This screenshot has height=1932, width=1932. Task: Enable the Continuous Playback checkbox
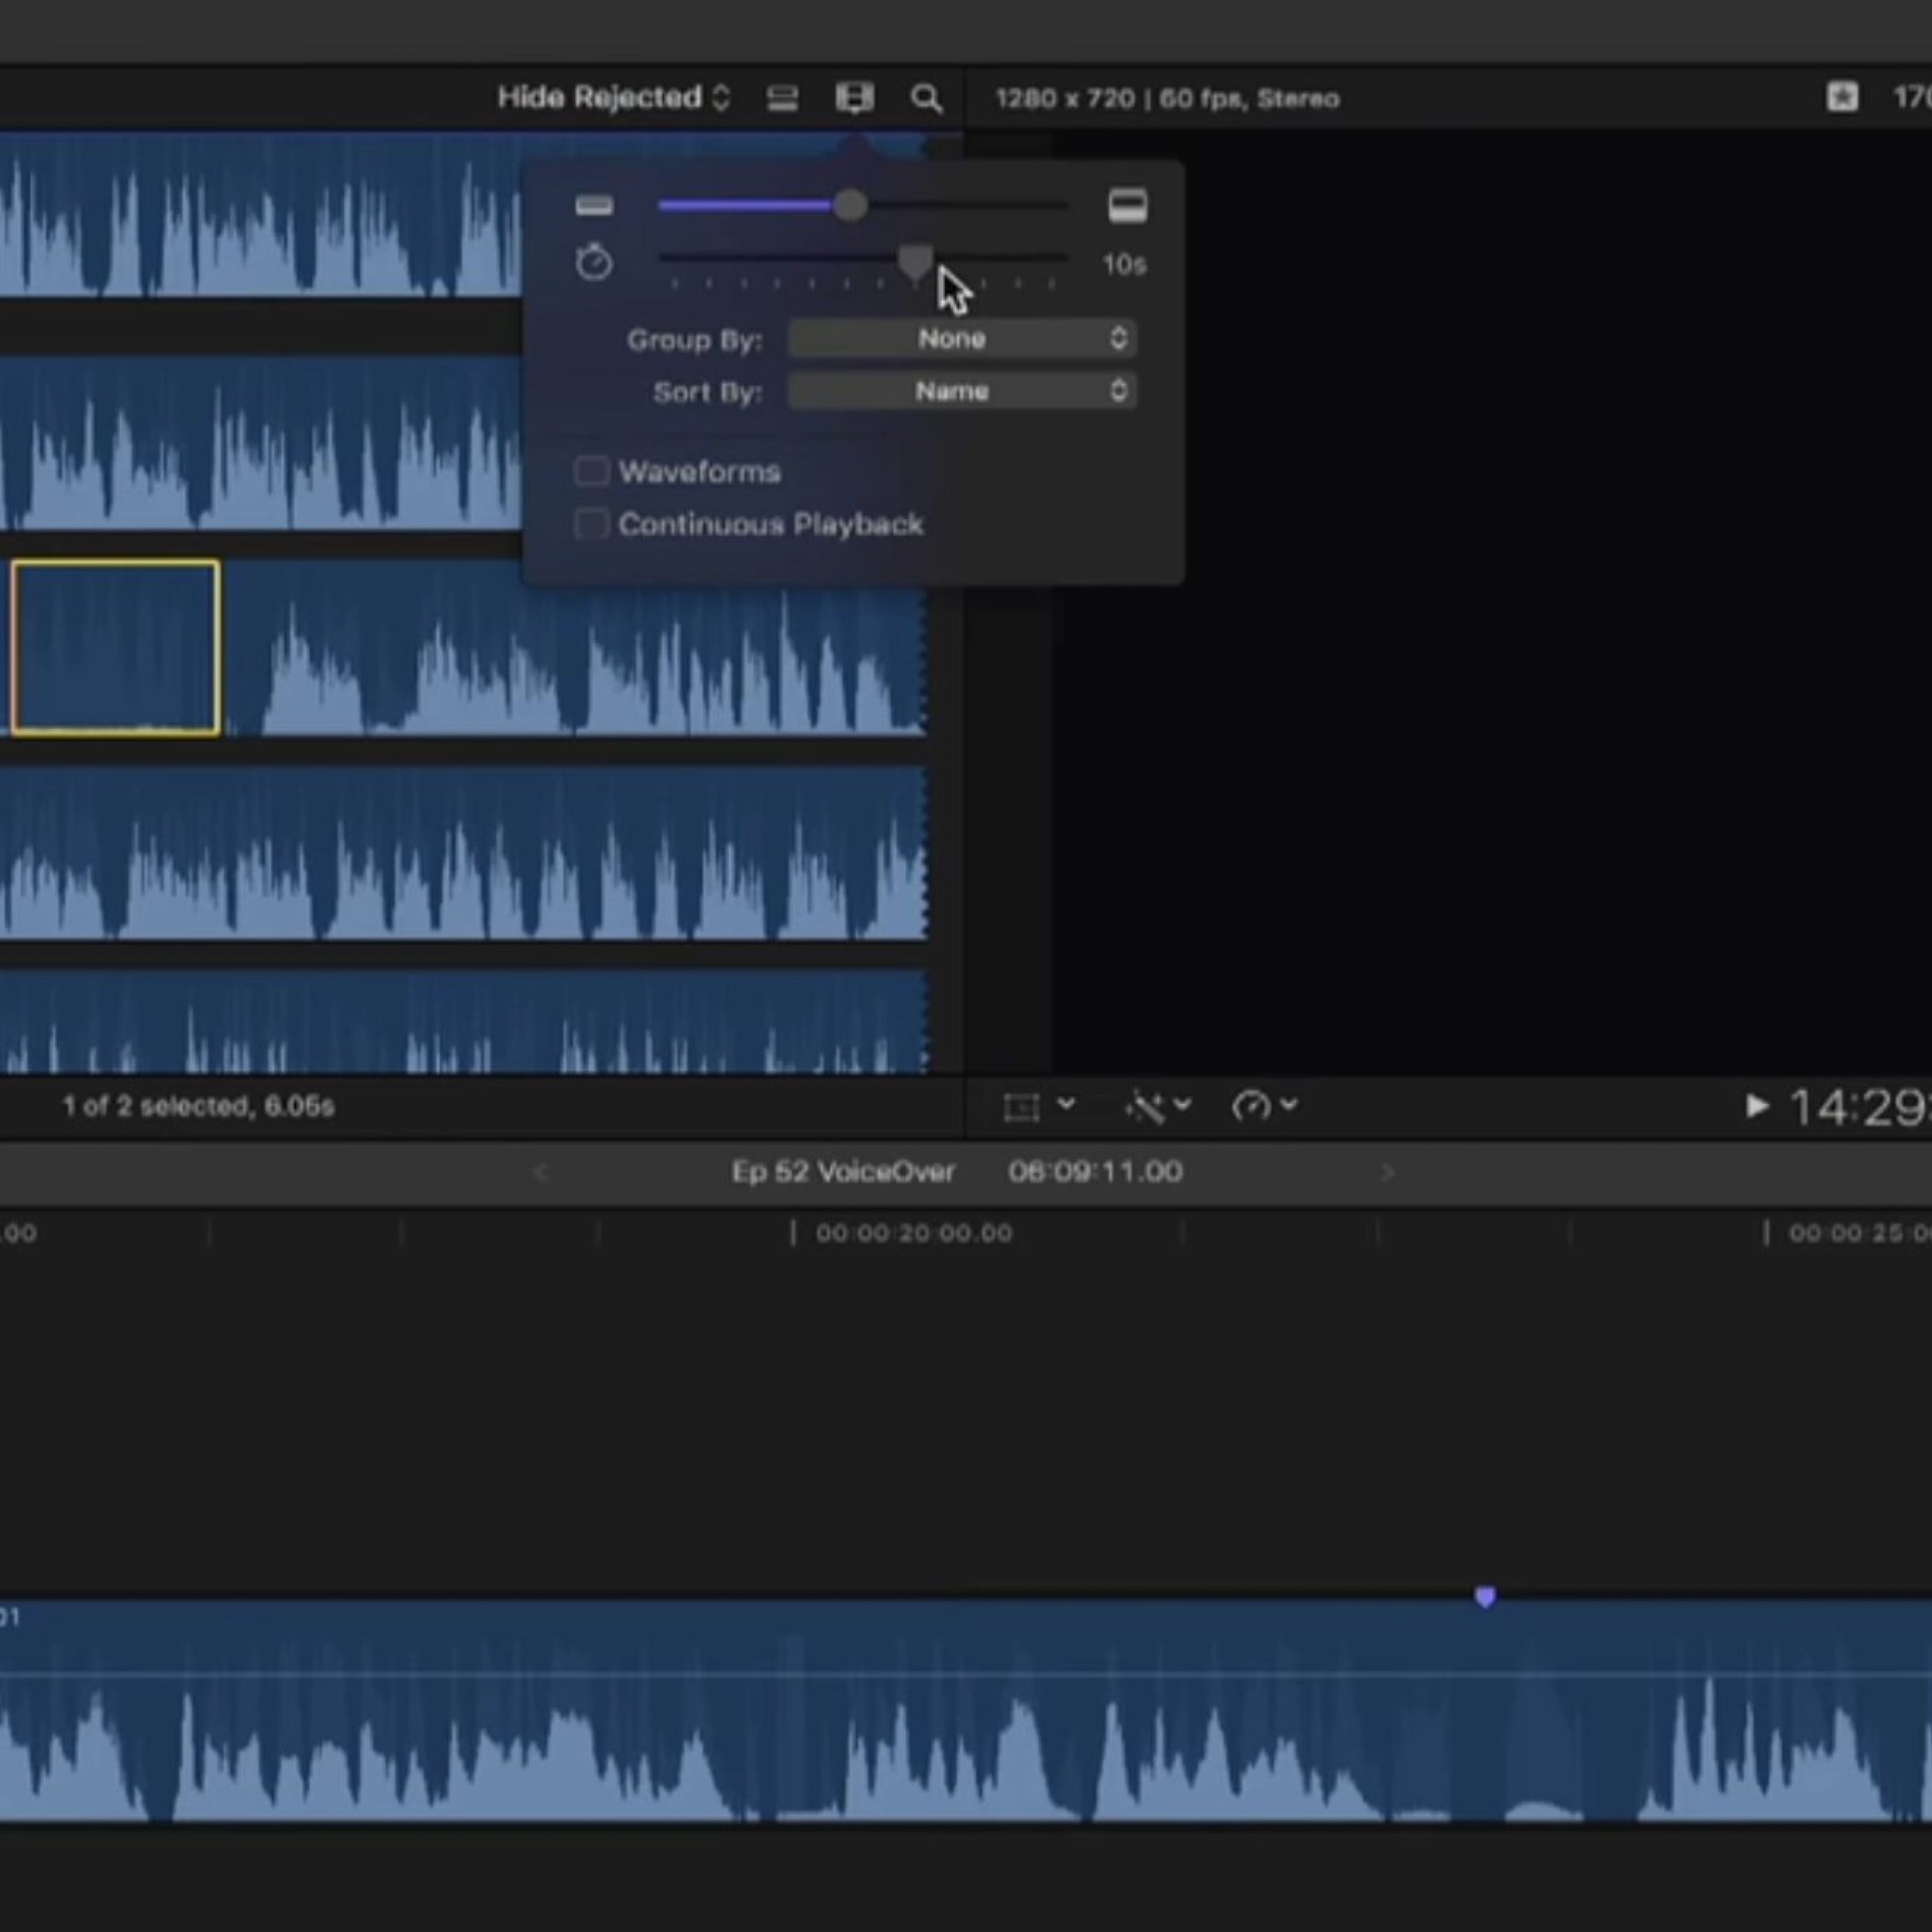pos(591,524)
